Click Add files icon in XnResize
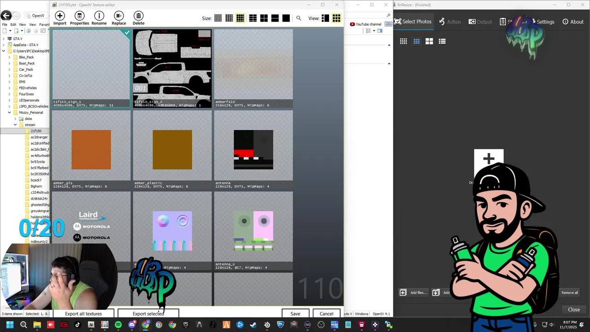Screen dimensions: 590x332 pyautogui.click(x=403, y=292)
